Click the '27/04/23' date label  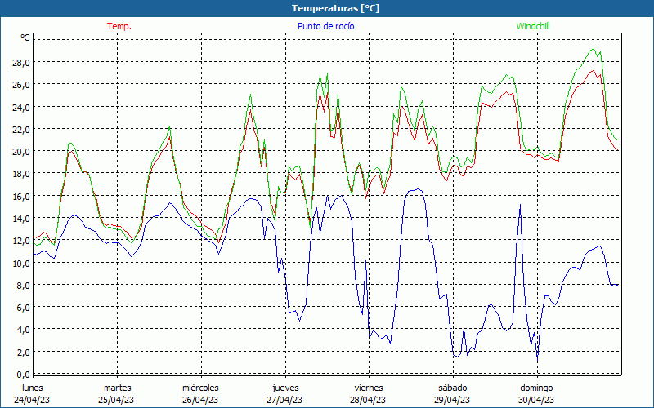[284, 400]
